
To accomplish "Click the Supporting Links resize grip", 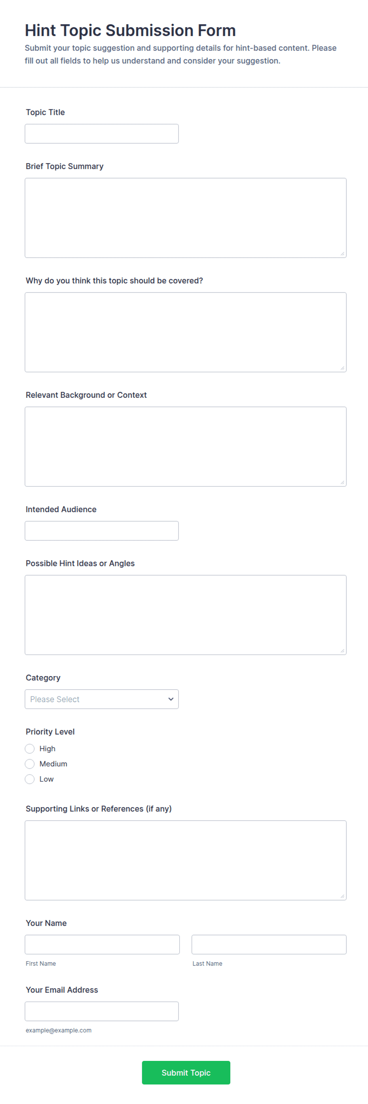I will pos(342,896).
